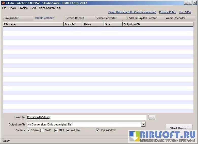Disable the Ad filter checkbox
This screenshot has height=144, width=198.
(68, 130)
